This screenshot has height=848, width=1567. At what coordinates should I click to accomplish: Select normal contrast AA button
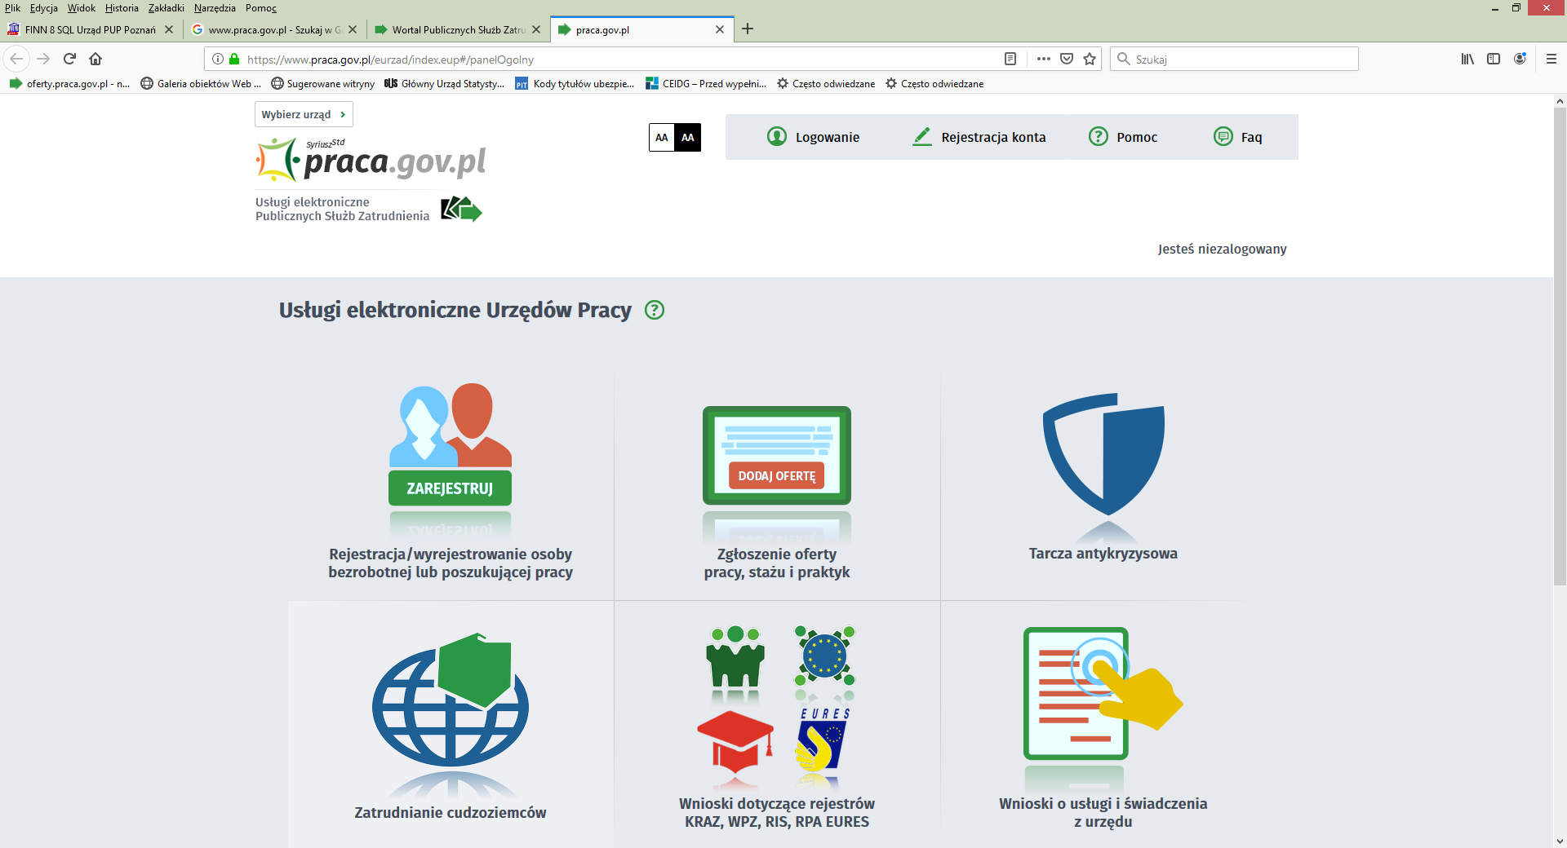coord(662,138)
